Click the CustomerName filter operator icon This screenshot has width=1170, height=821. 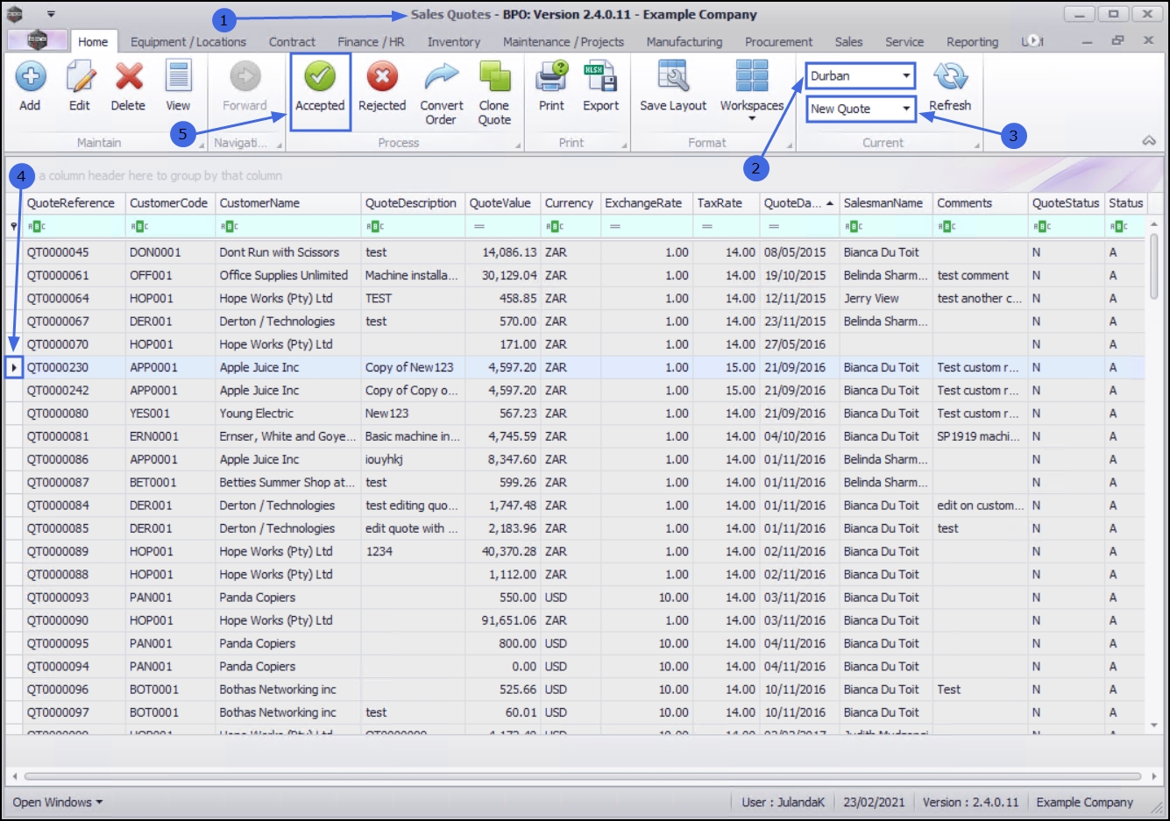click(229, 226)
